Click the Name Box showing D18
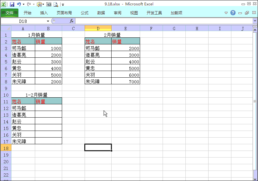 click(23, 21)
